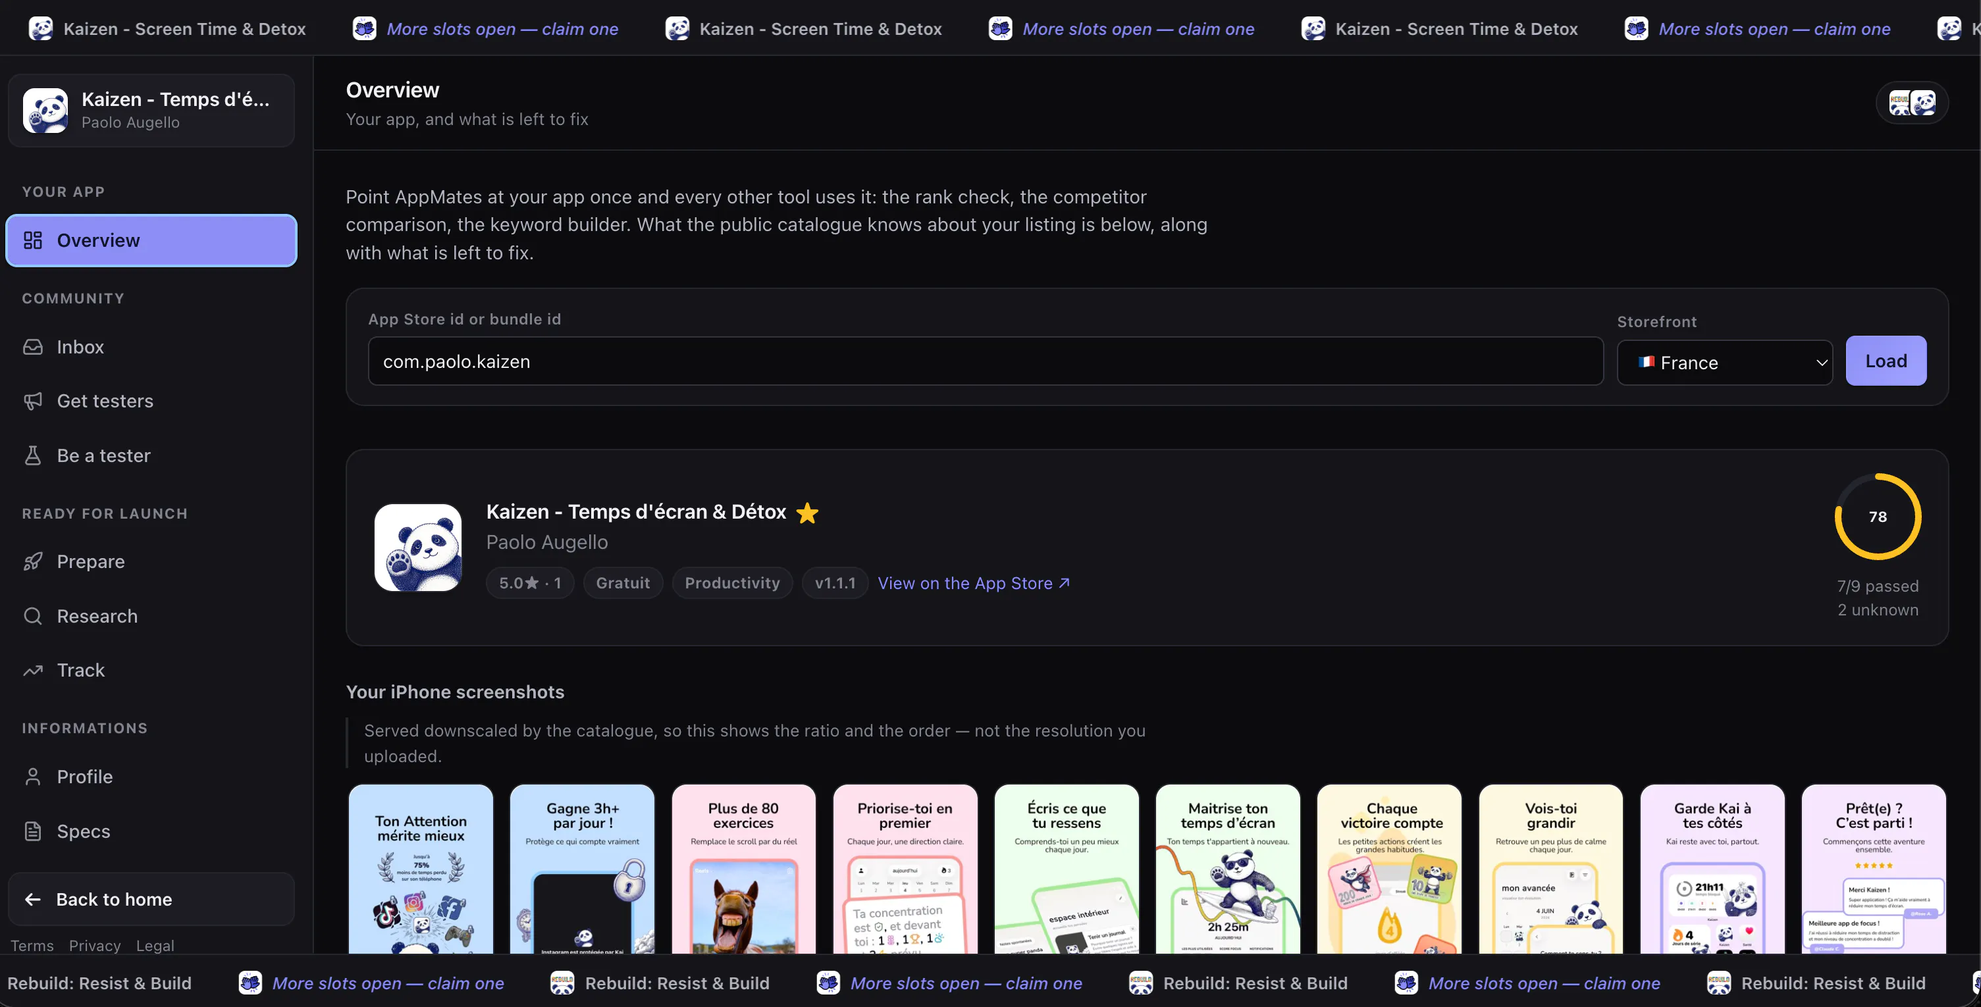Click the butterfly icon in first top-banner slot ad
The image size is (1981, 1007).
click(x=365, y=28)
